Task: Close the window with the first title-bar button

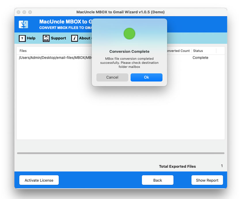Action: click(18, 12)
